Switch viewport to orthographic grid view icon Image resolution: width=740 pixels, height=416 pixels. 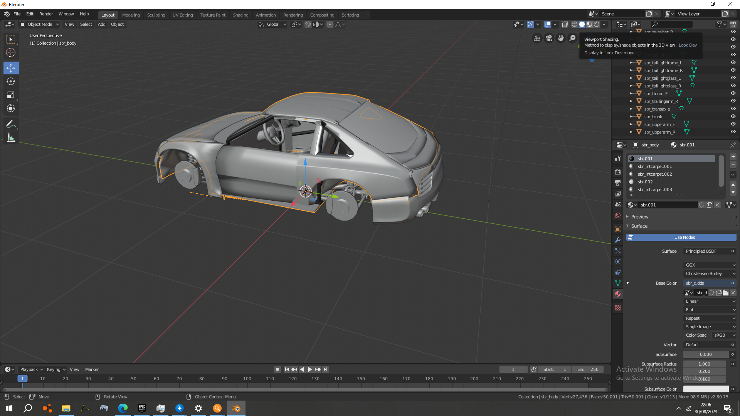537,38
